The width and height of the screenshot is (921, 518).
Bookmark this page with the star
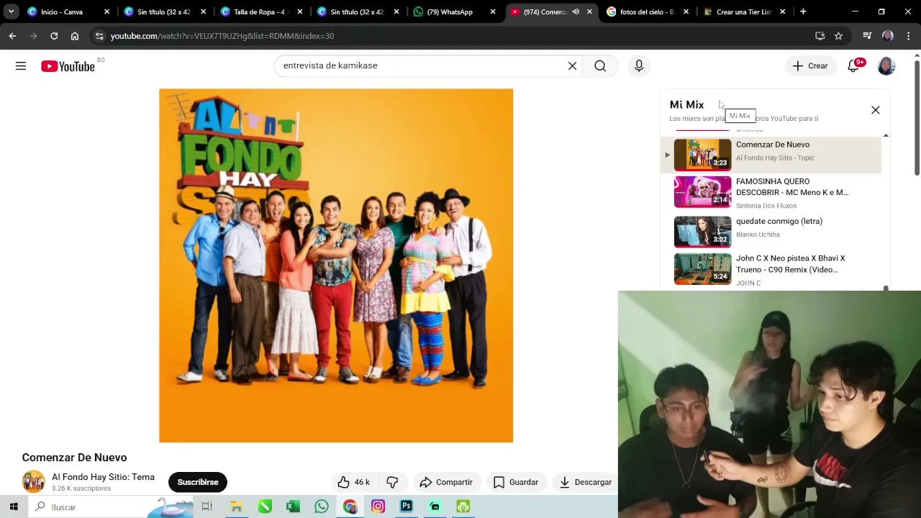coord(838,36)
